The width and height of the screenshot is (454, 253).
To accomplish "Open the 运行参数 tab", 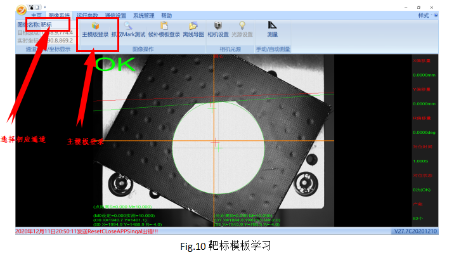I will (x=87, y=16).
